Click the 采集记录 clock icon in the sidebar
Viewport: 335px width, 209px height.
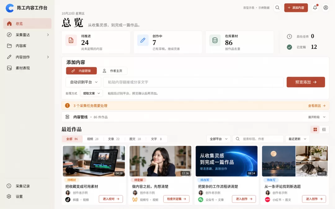coord(9,186)
